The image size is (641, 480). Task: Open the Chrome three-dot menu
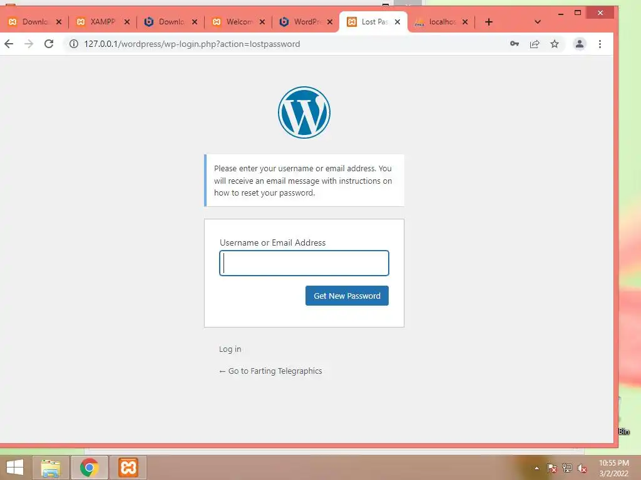pos(600,44)
